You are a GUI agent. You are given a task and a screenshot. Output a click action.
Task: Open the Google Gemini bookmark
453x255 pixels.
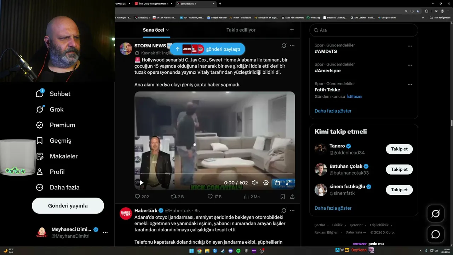pyautogui.click(x=387, y=18)
